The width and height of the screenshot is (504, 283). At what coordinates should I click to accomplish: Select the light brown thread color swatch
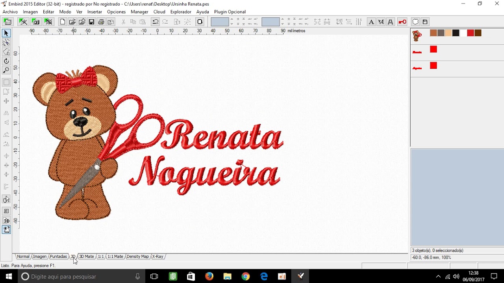434,33
